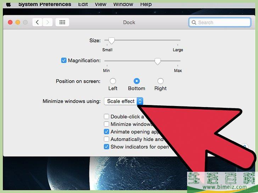Viewport: 258px width, 193px height.
Task: Select the Bottom position radio button
Action: [x=136, y=81]
